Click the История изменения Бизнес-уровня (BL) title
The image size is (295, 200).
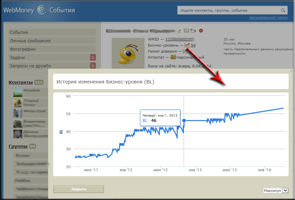coord(105,82)
